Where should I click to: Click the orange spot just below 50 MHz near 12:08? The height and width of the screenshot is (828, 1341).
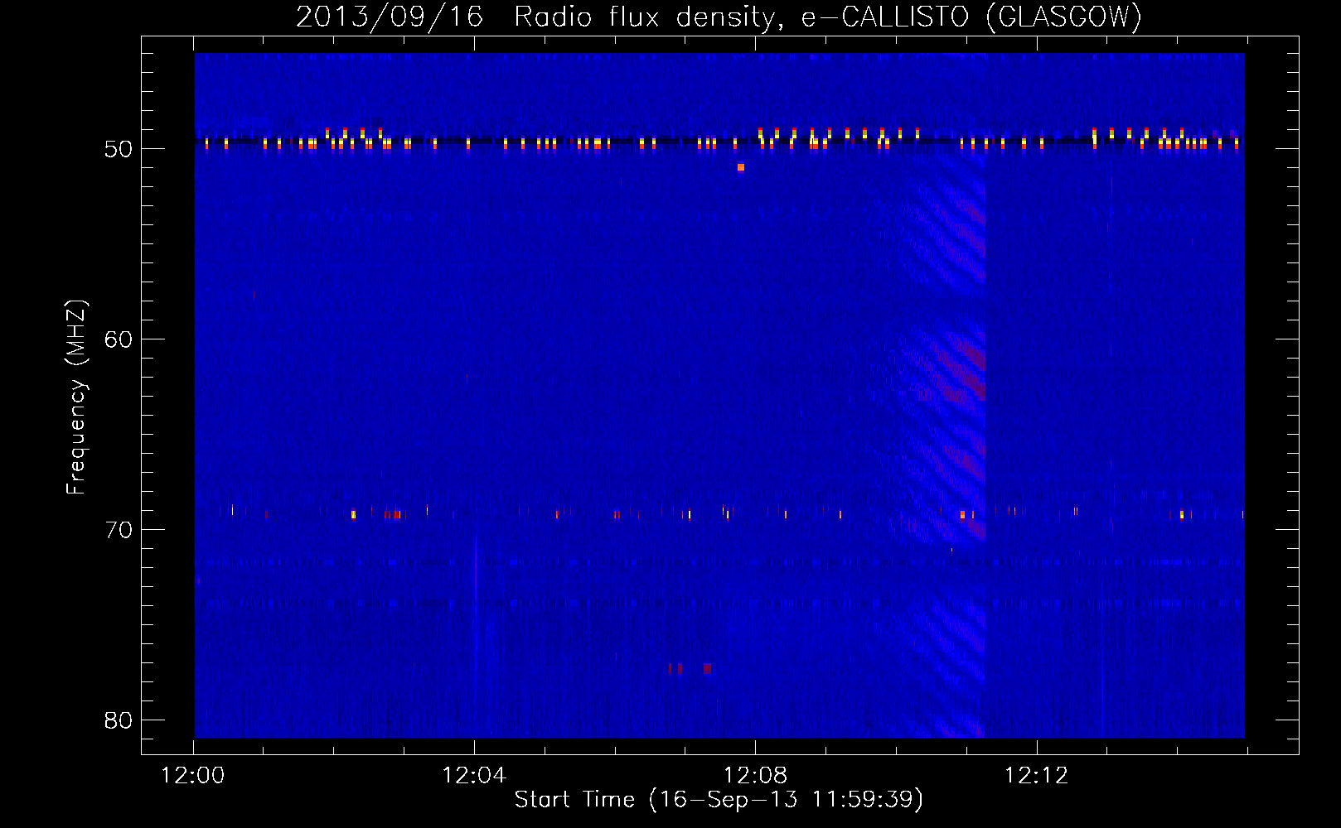tap(741, 167)
